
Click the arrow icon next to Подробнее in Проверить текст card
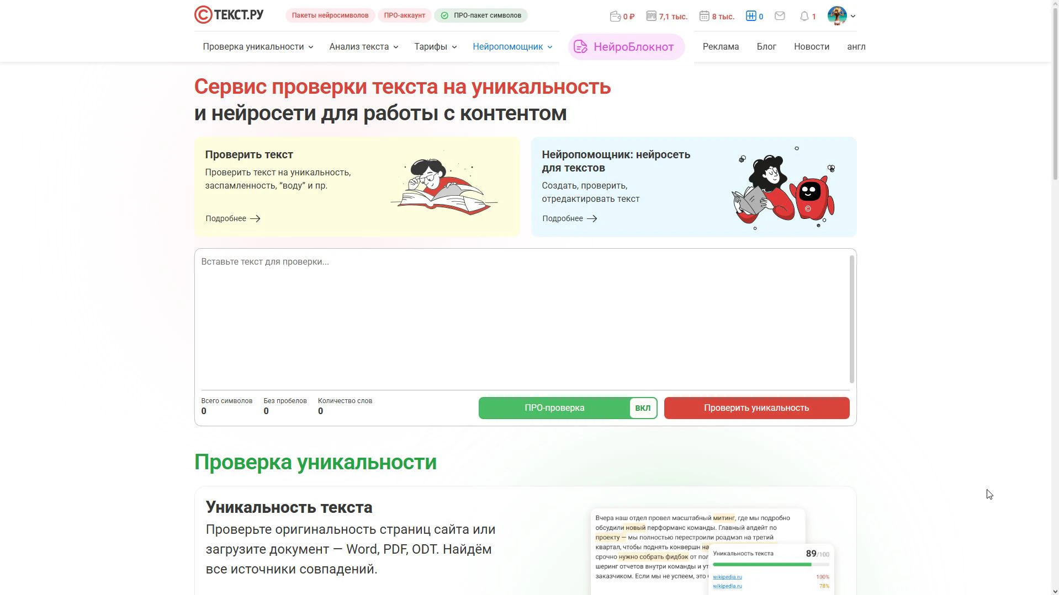coord(255,218)
